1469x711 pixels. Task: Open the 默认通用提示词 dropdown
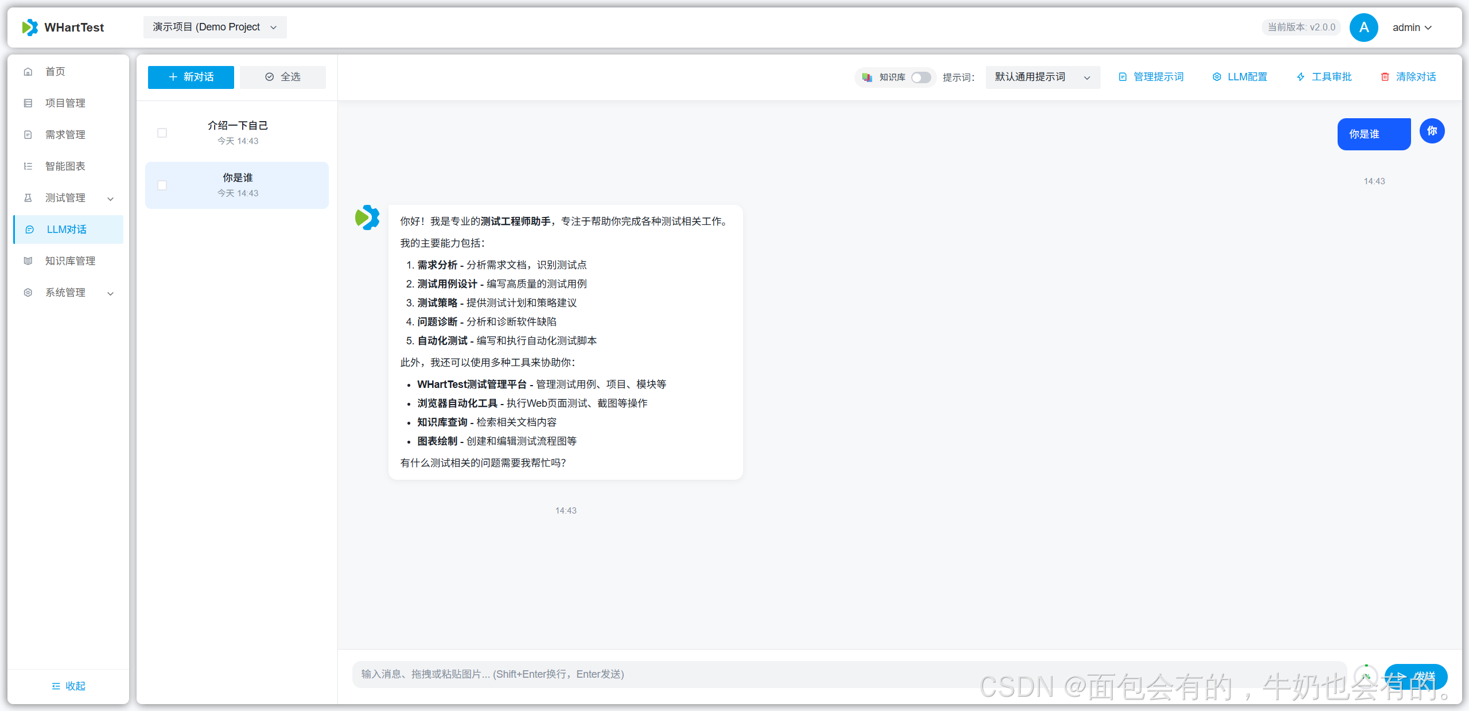pyautogui.click(x=1041, y=77)
